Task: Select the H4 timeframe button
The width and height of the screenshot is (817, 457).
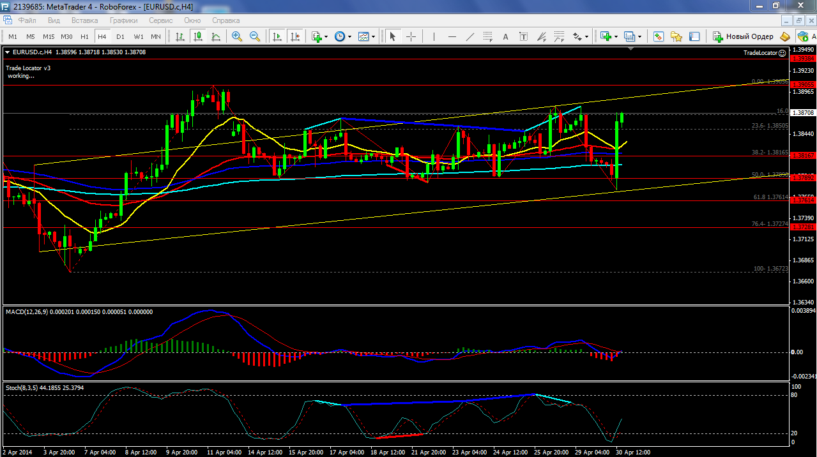Action: [x=102, y=36]
